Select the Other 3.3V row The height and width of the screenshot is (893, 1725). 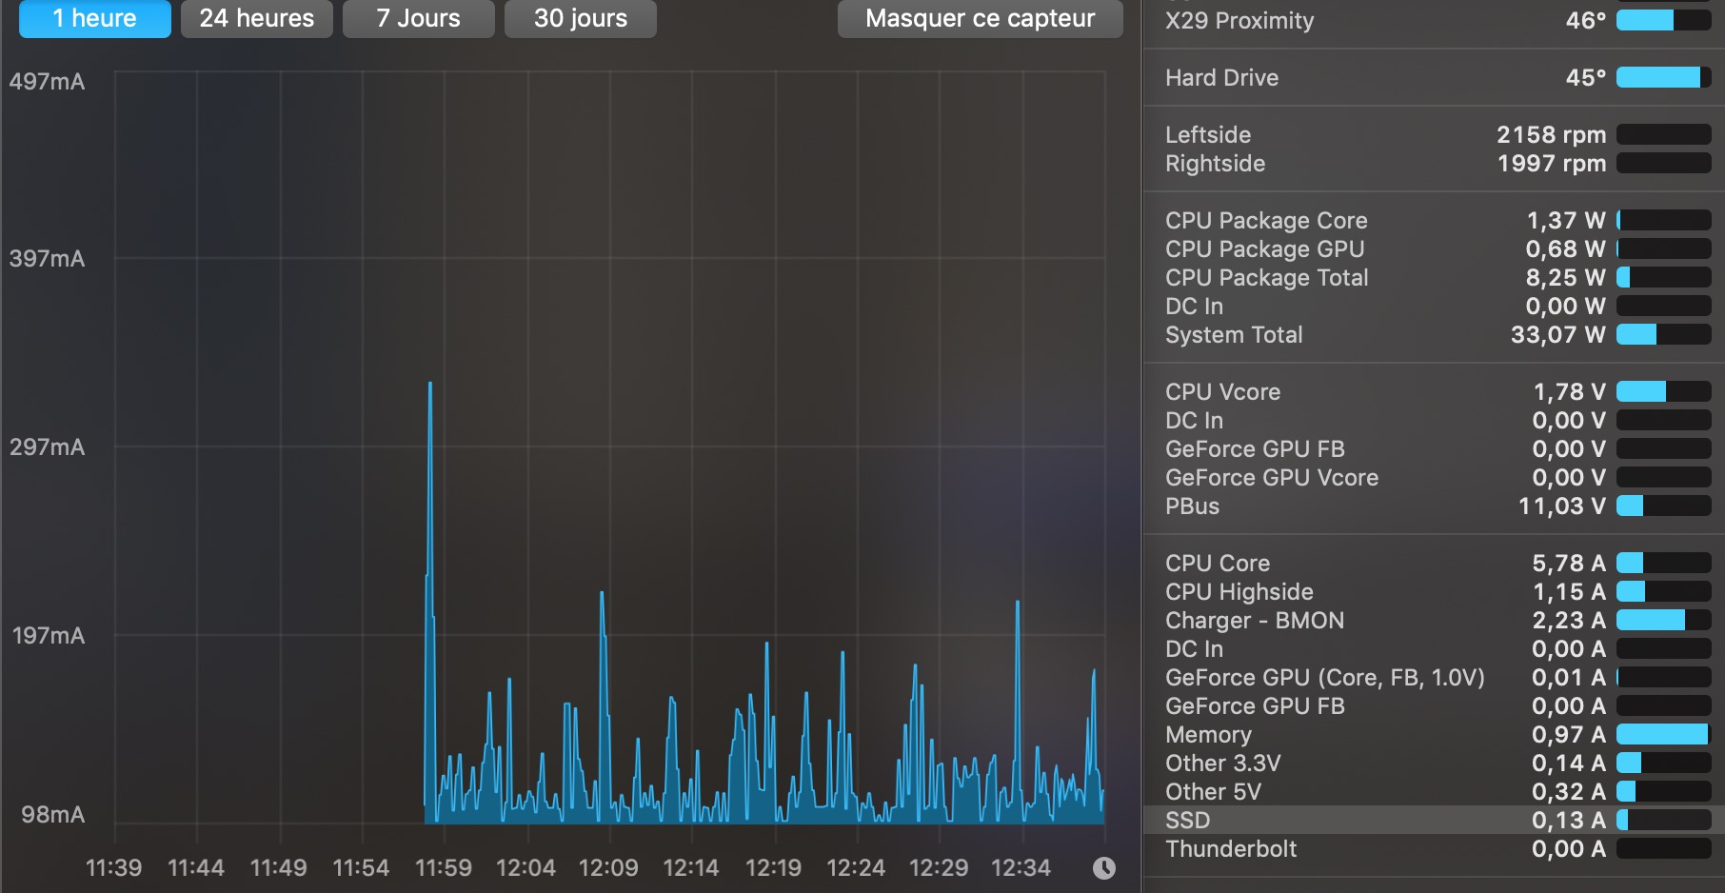click(x=1434, y=763)
